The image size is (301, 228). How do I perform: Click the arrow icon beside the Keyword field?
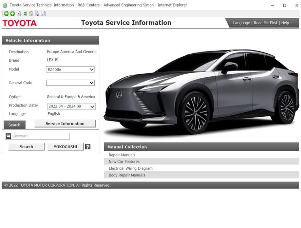tap(8, 136)
